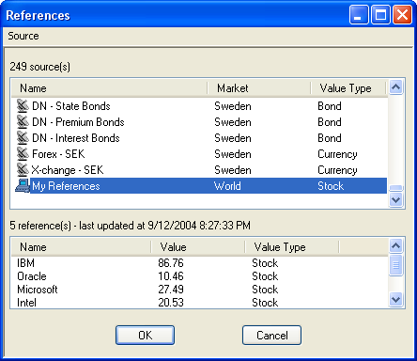Click the DN - Interest Bonds source icon
This screenshot has width=417, height=361.
click(x=23, y=138)
